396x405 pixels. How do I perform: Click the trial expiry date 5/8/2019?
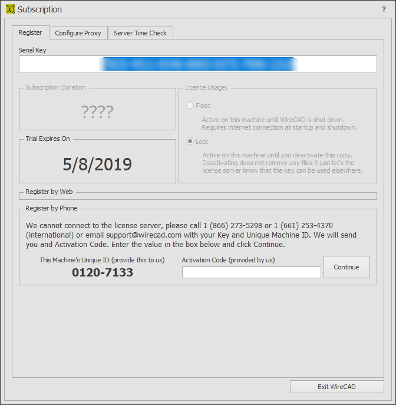point(97,164)
